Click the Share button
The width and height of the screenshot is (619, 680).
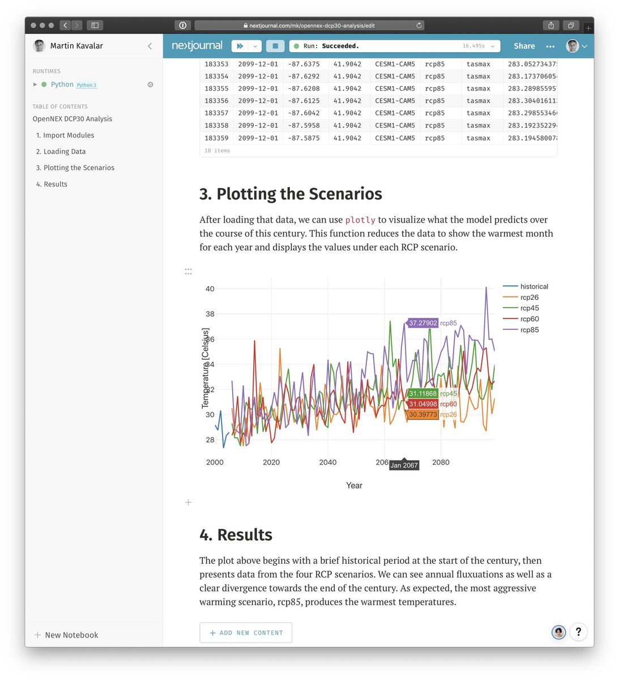[x=524, y=46]
